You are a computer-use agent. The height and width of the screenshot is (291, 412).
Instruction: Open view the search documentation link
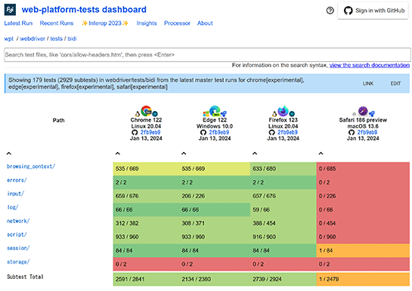pos(370,65)
